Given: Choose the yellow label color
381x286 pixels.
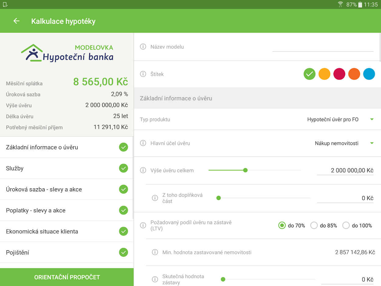Looking at the screenshot, I should [324, 74].
